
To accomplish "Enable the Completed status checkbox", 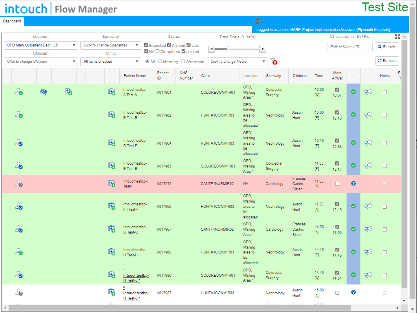I will [158, 51].
